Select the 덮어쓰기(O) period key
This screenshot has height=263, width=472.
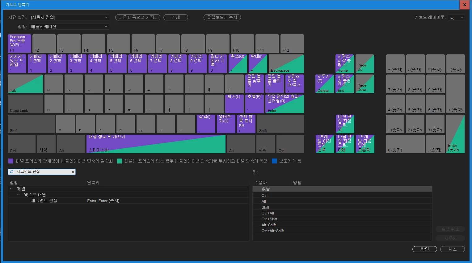click(226, 124)
